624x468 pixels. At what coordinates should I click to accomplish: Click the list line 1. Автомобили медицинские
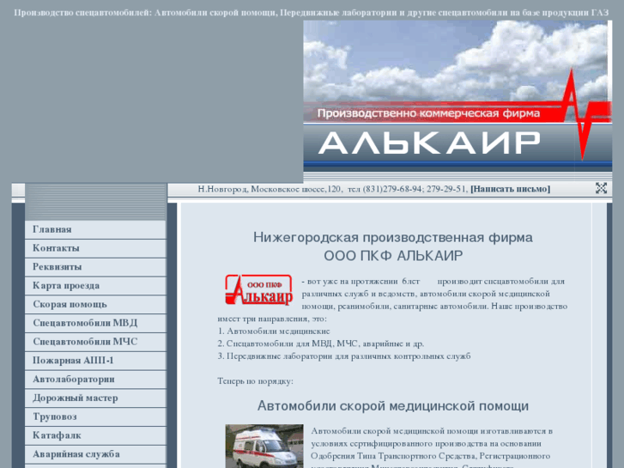274,331
